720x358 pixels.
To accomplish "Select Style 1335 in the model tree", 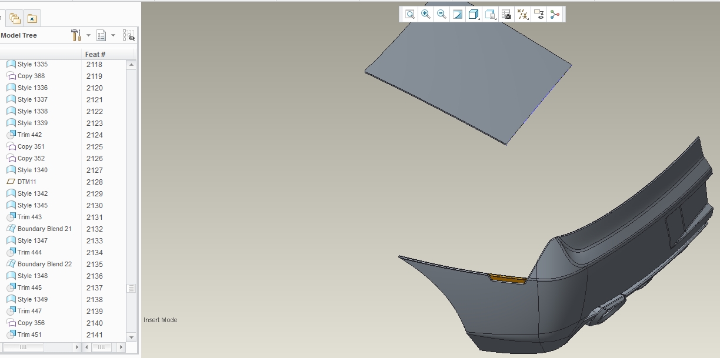I will (32, 64).
